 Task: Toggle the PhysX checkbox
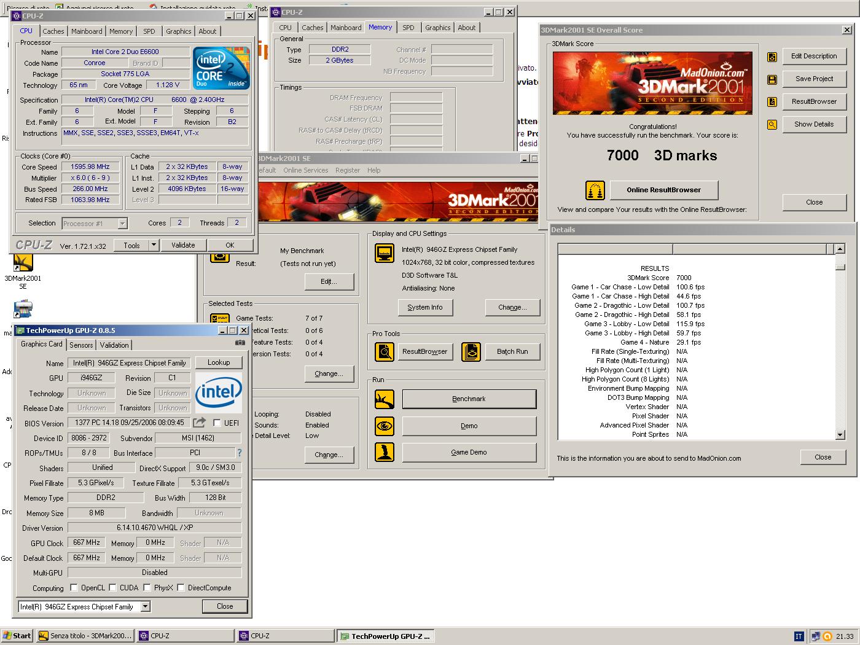pyautogui.click(x=147, y=587)
